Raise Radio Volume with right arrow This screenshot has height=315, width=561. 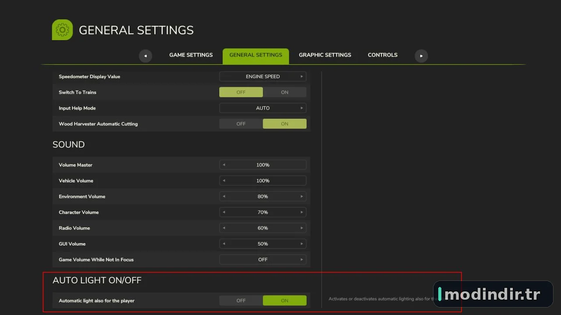click(302, 228)
